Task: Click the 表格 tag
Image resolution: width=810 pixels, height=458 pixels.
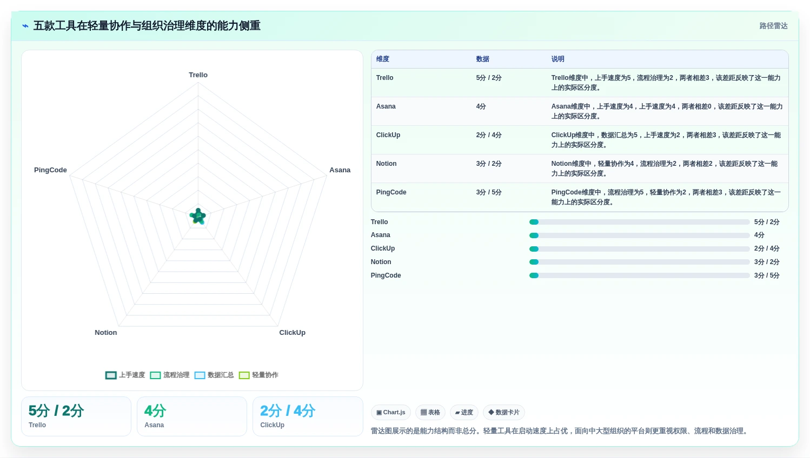Action: 430,413
